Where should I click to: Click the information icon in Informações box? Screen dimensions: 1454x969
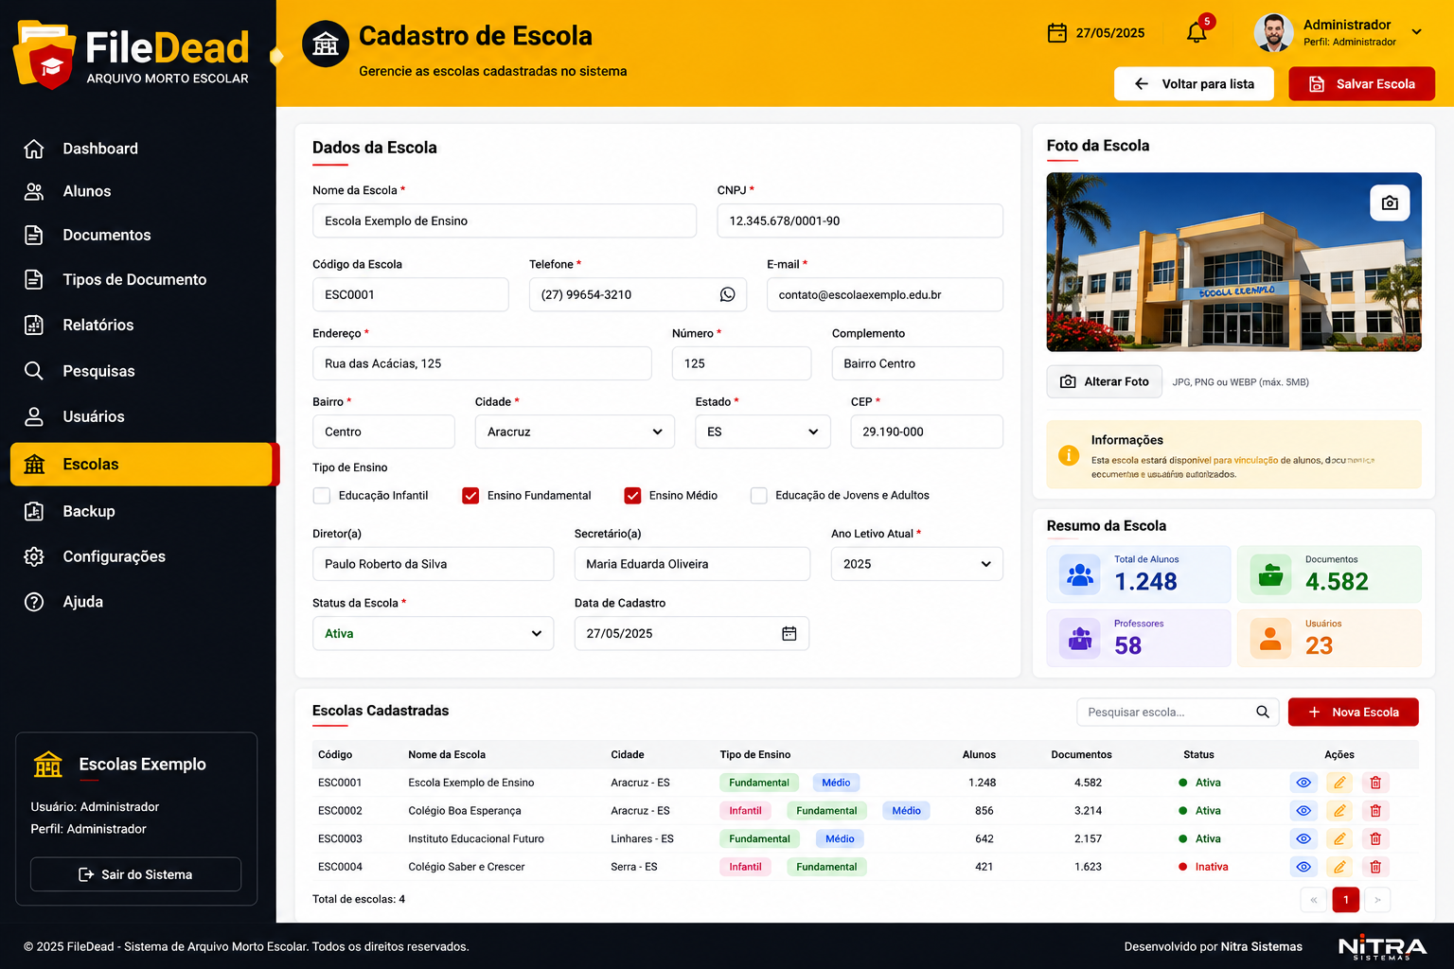(x=1069, y=455)
